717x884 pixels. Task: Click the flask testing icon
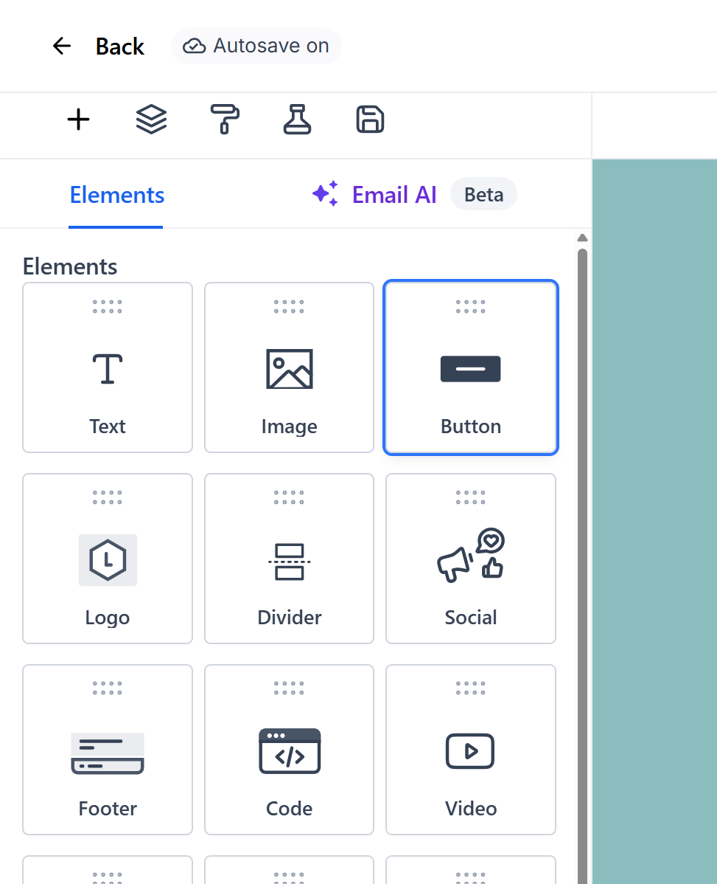click(x=297, y=119)
